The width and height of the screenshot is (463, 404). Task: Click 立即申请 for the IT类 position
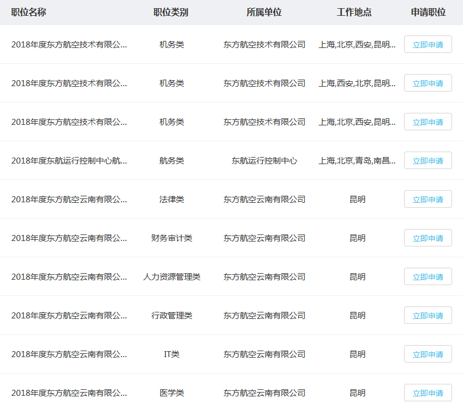click(428, 354)
